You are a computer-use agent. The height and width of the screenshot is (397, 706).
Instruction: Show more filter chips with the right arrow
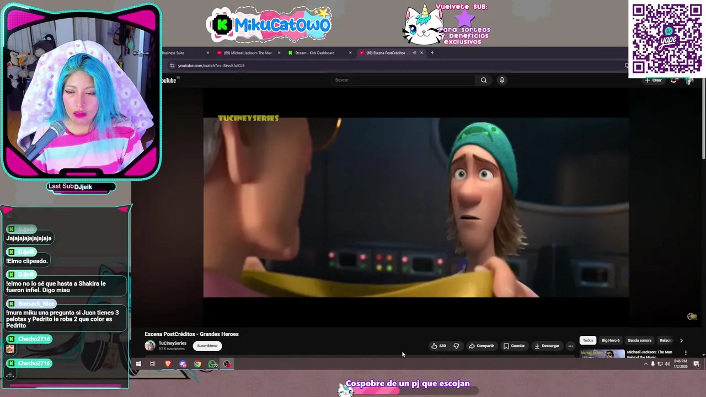tap(681, 340)
